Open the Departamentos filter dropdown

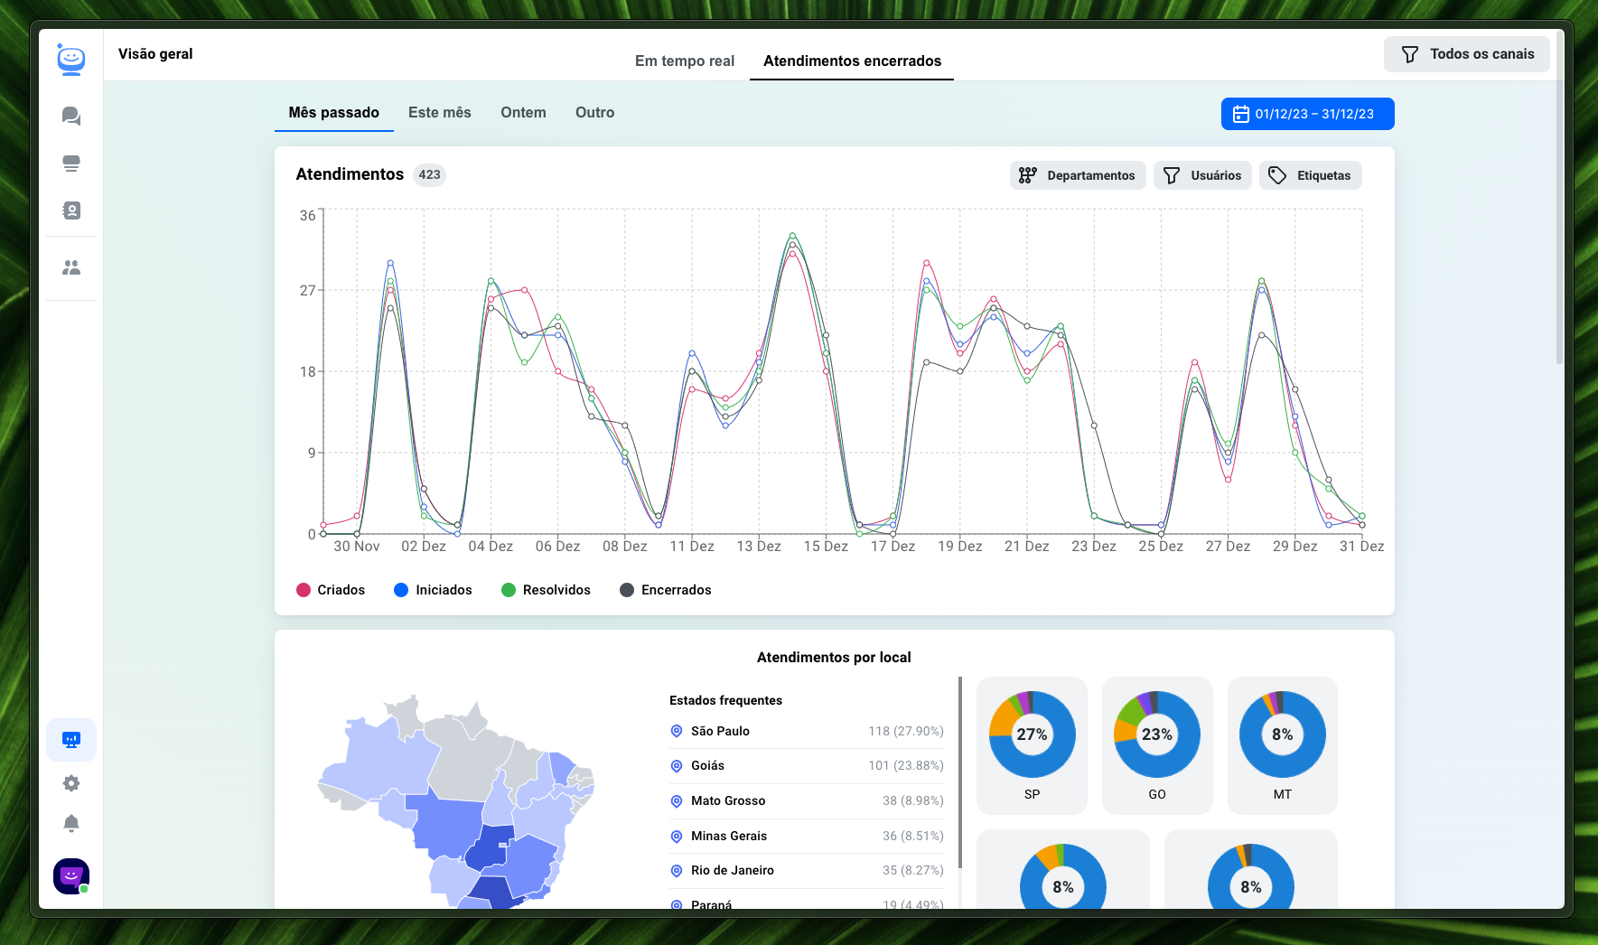click(x=1077, y=175)
